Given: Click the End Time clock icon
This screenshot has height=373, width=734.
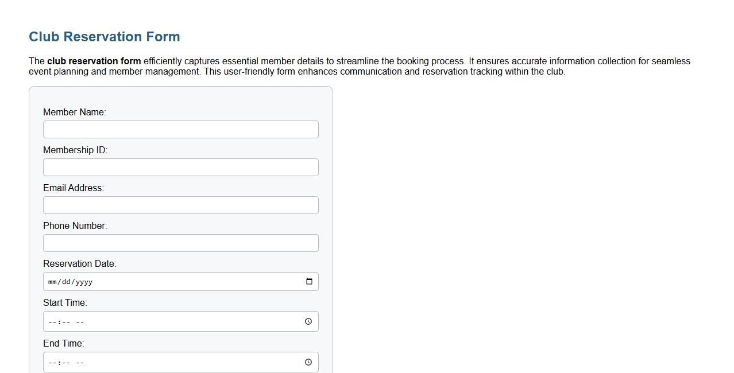Looking at the screenshot, I should point(308,362).
